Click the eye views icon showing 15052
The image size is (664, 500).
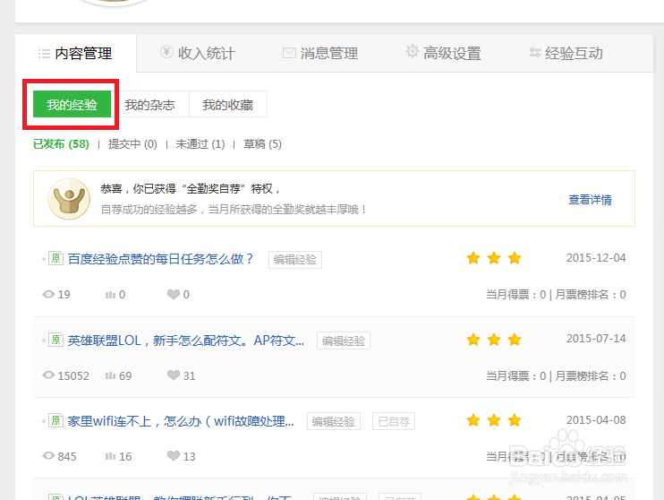pos(48,375)
